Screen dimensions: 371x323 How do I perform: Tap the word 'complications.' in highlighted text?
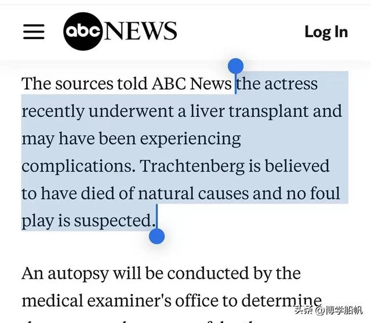coord(78,167)
